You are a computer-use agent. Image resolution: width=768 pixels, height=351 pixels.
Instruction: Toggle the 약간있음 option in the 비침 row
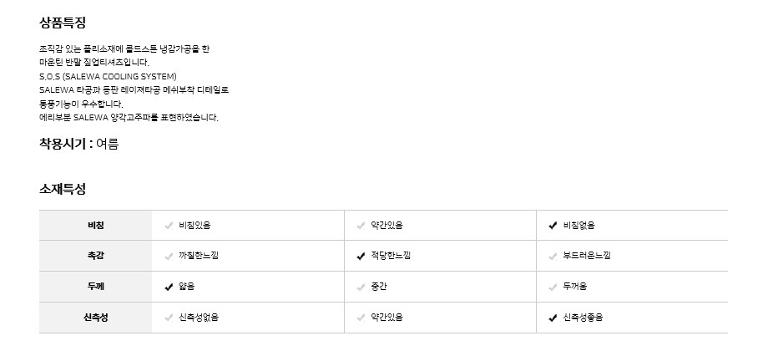coord(361,226)
